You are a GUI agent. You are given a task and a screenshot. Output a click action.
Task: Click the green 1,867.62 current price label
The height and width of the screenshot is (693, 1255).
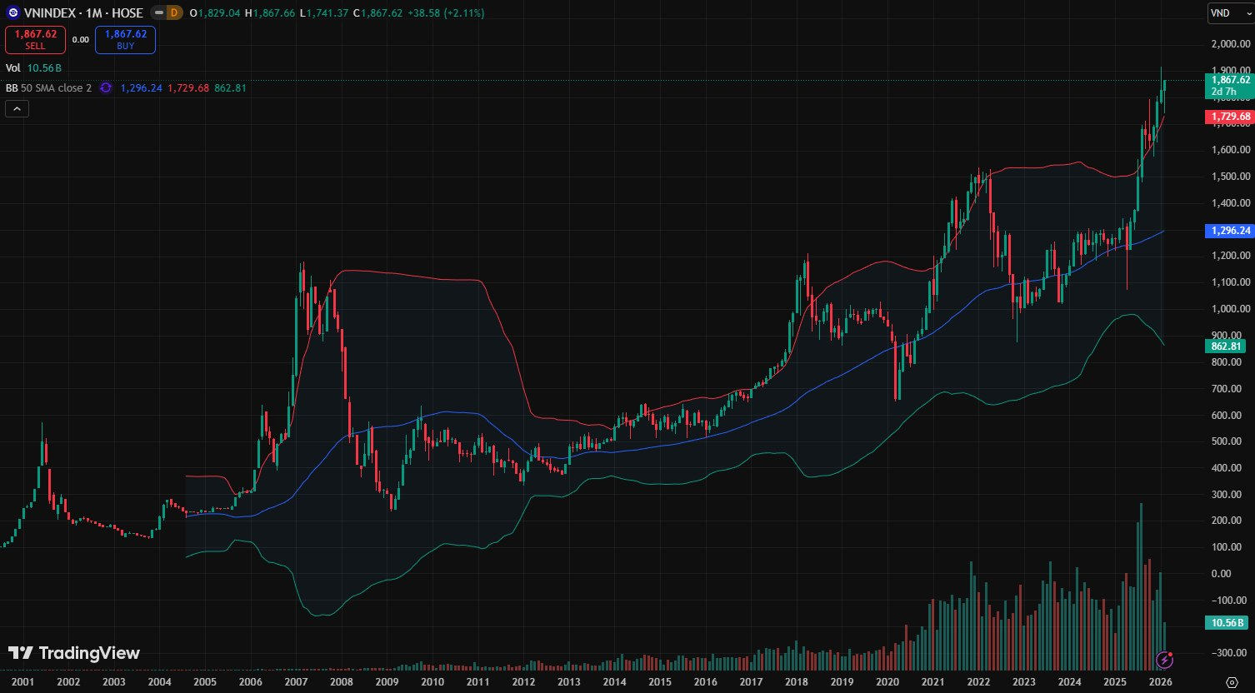(1229, 80)
